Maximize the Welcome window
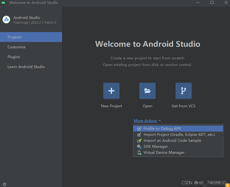 pos(212,2)
